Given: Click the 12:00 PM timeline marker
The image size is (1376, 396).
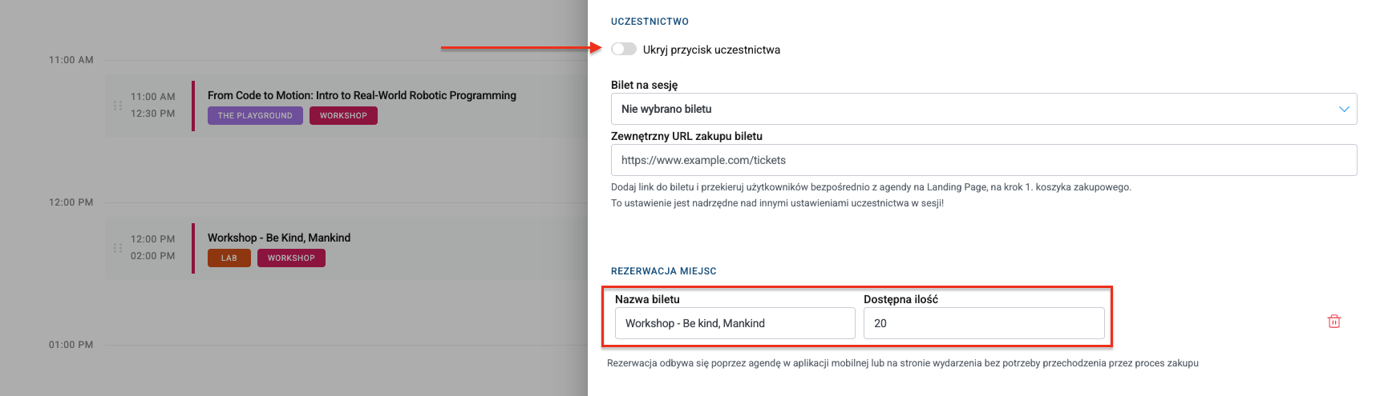Looking at the screenshot, I should pyautogui.click(x=71, y=202).
